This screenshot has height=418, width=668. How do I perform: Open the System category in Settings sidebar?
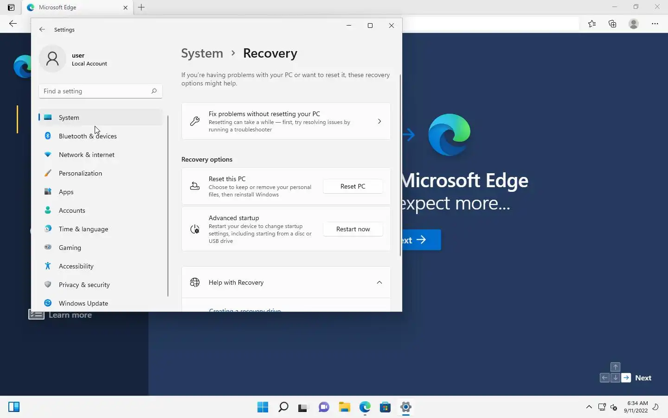[100, 118]
